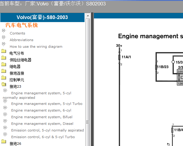Collapse the open 接地23 folder icon

click(4, 84)
